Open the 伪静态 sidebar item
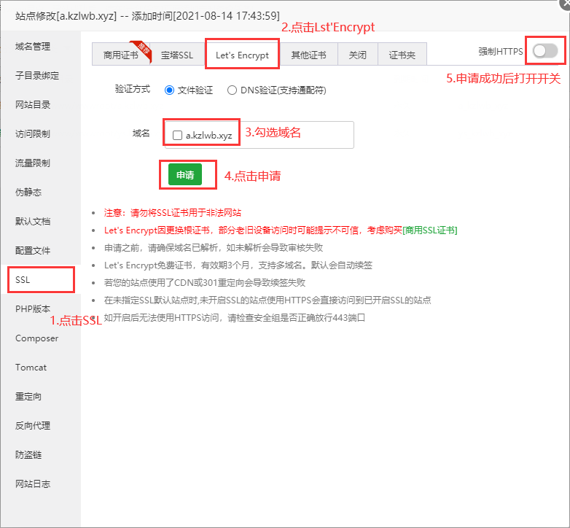This screenshot has height=528, width=570. 28,192
